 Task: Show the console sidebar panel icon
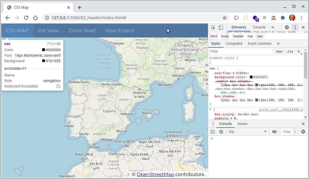(213, 132)
